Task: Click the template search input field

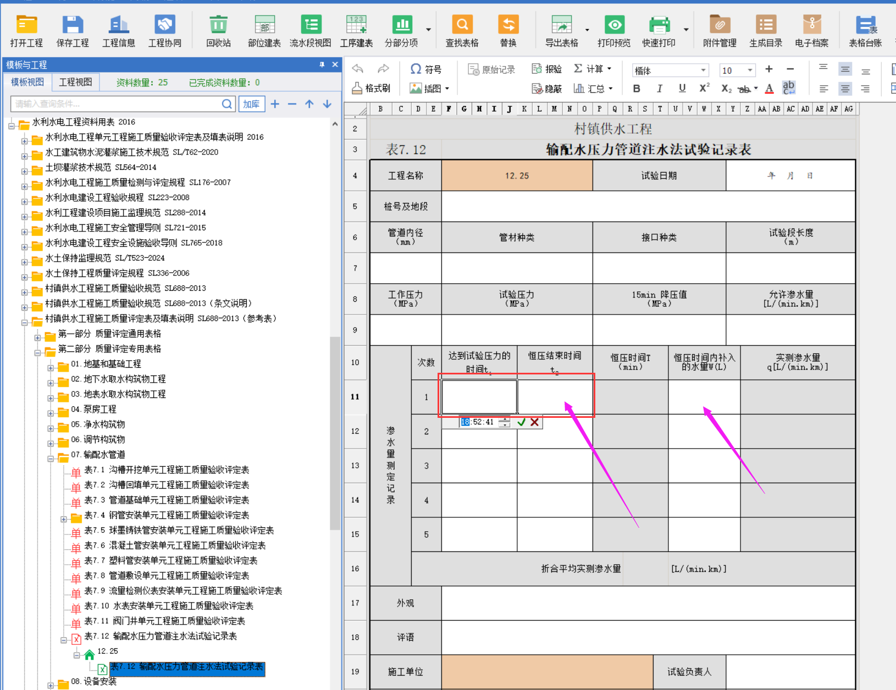Action: coord(115,104)
